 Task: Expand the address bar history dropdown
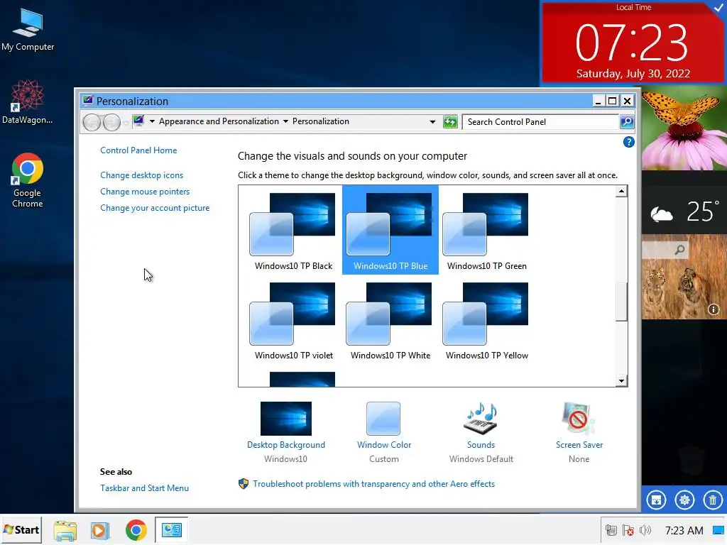coord(432,122)
